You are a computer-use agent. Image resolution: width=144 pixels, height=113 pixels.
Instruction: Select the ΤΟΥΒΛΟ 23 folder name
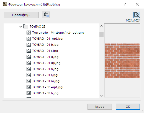(x=37, y=26)
